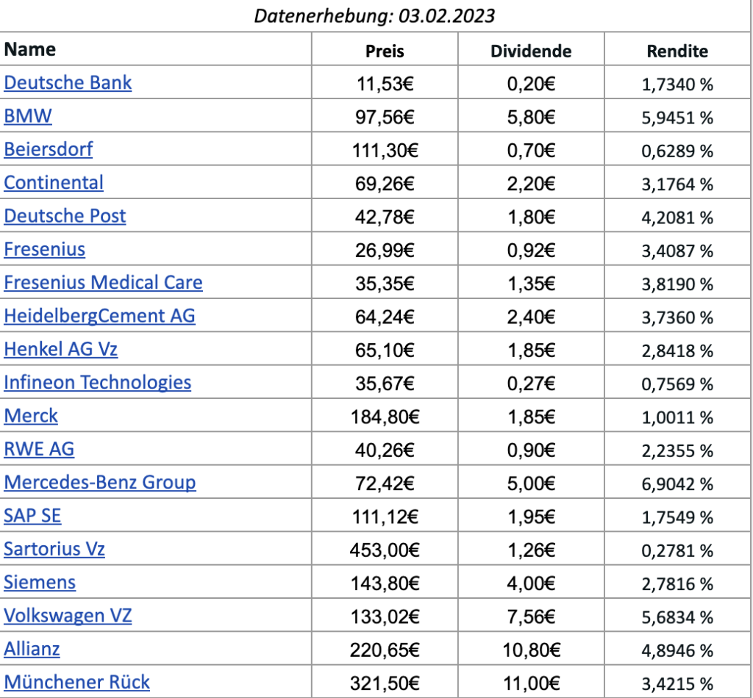The width and height of the screenshot is (753, 698).
Task: Click Henkel price 65,10€
Action: click(385, 350)
